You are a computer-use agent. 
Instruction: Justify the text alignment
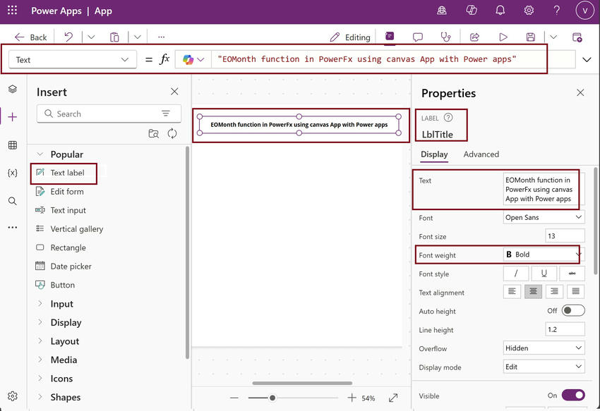coord(575,292)
